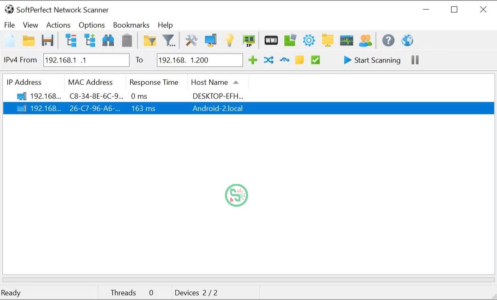Click the Devices 2 / 2 status entry
This screenshot has height=300, width=497.
point(196,293)
